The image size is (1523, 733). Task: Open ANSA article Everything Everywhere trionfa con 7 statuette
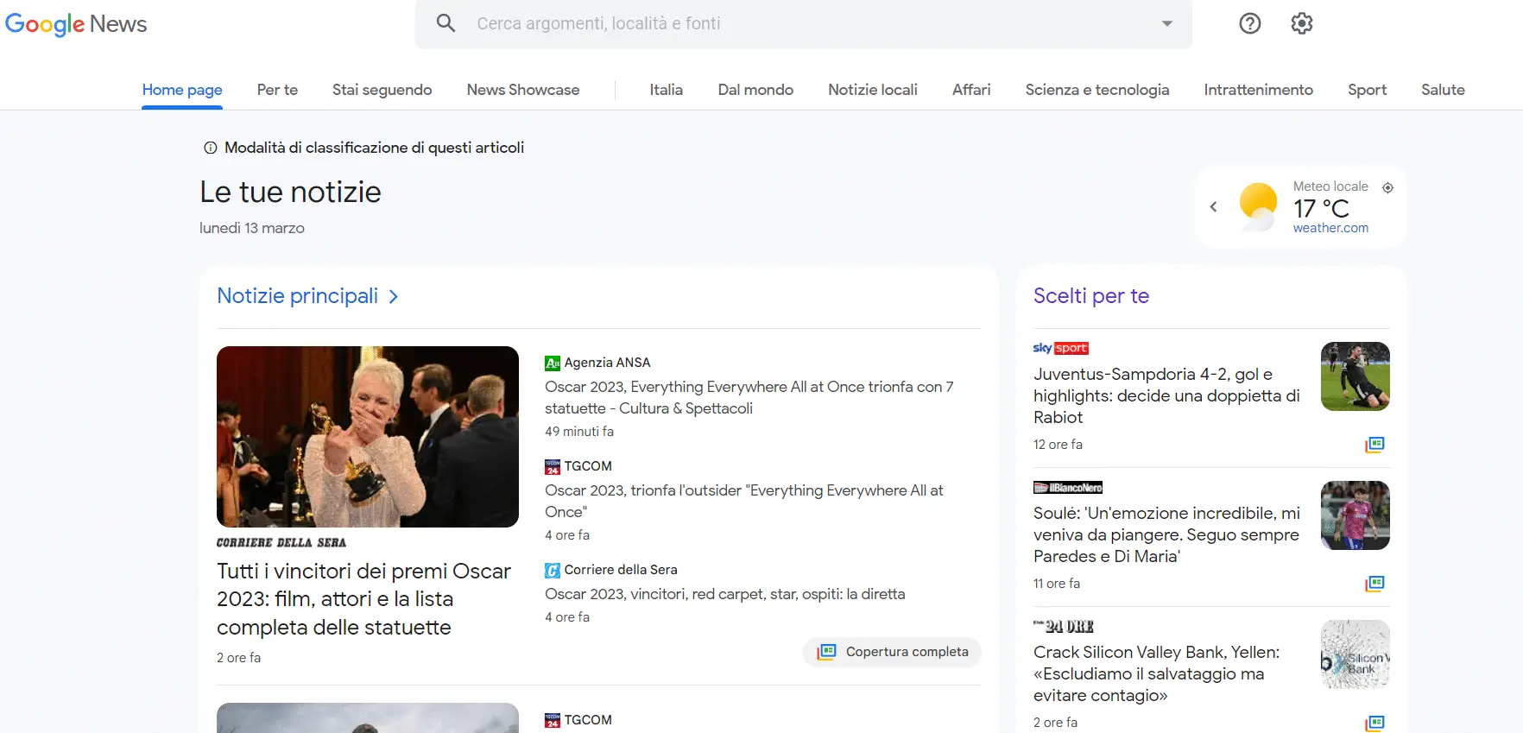point(749,398)
